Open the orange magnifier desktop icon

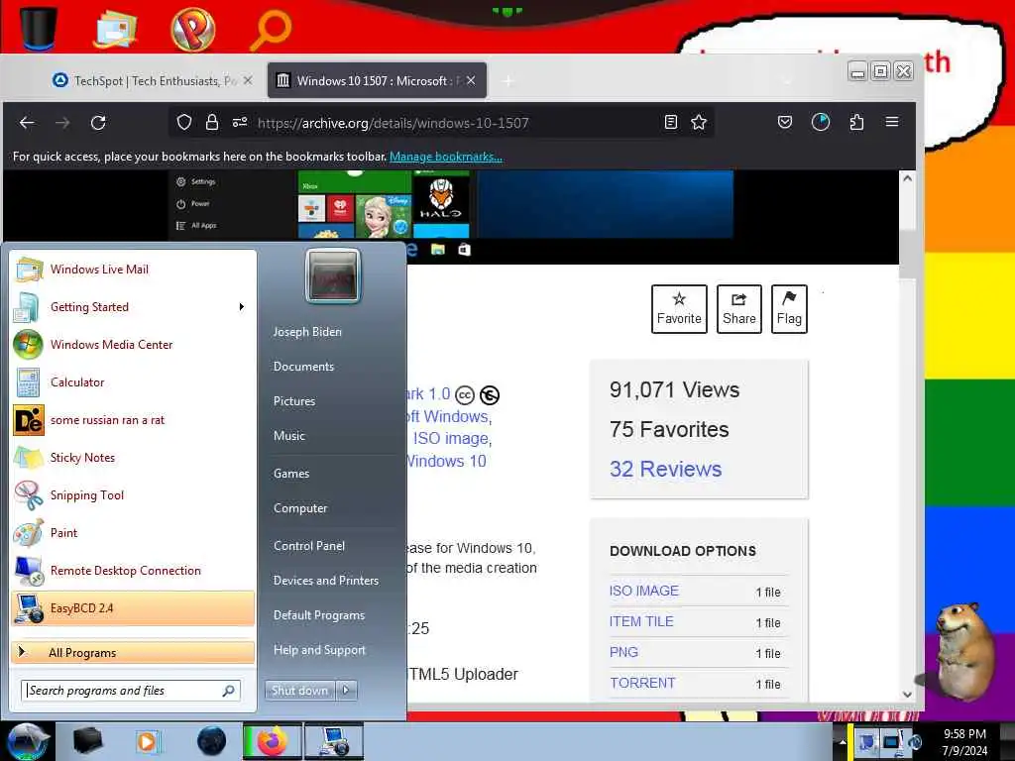point(271,30)
